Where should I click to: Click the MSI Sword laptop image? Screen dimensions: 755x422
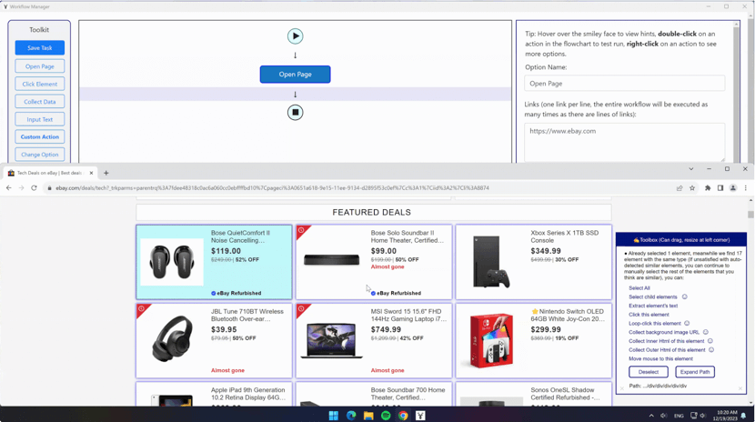[x=332, y=341]
